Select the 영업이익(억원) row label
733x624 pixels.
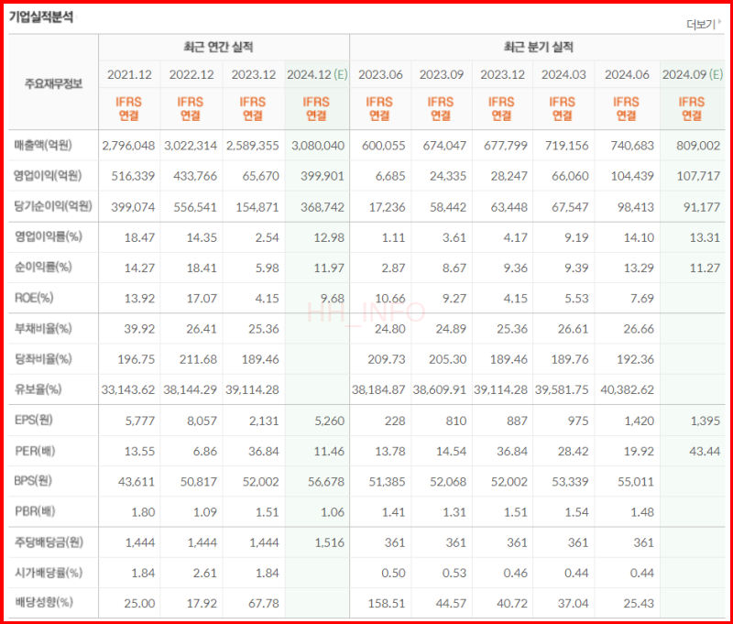click(48, 176)
